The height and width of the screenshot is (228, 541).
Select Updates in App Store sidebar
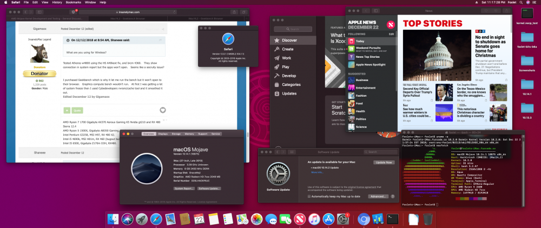(x=293, y=93)
